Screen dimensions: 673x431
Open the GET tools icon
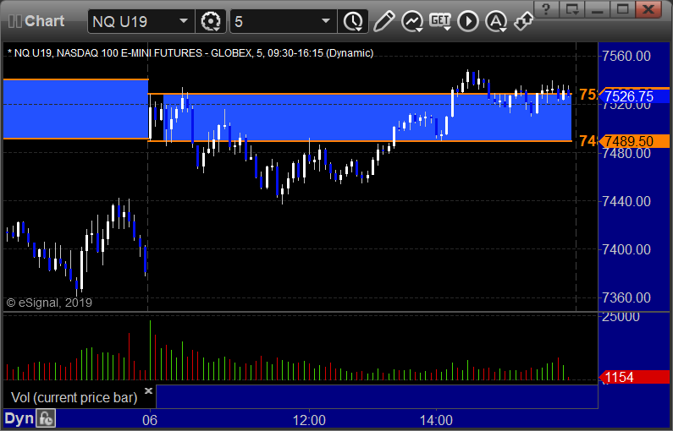[440, 21]
